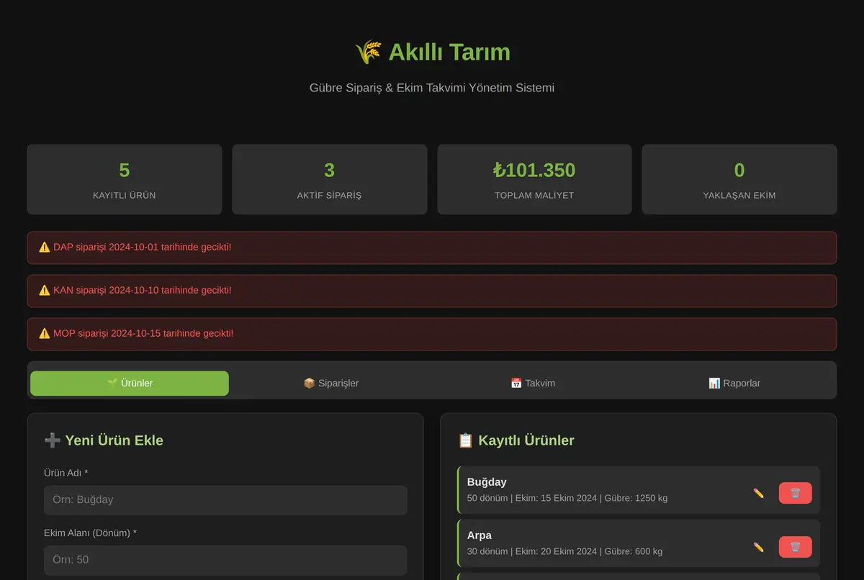This screenshot has width=864, height=580.
Task: Go to the Raporlar tab
Action: [x=734, y=384]
